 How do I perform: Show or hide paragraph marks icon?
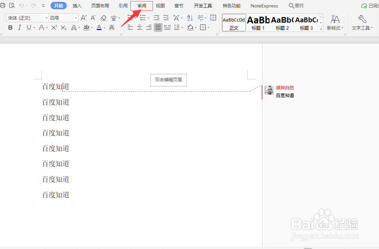[200, 18]
